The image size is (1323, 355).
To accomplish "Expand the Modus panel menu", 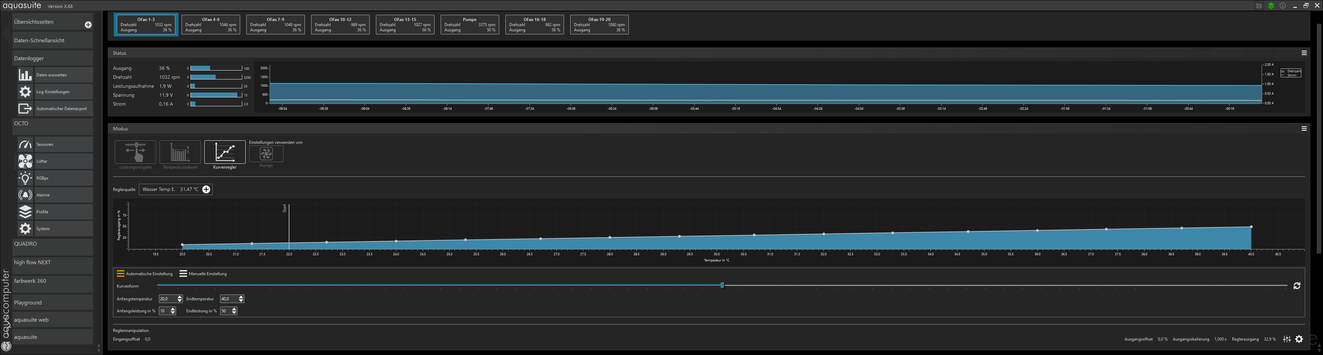I will 1303,129.
